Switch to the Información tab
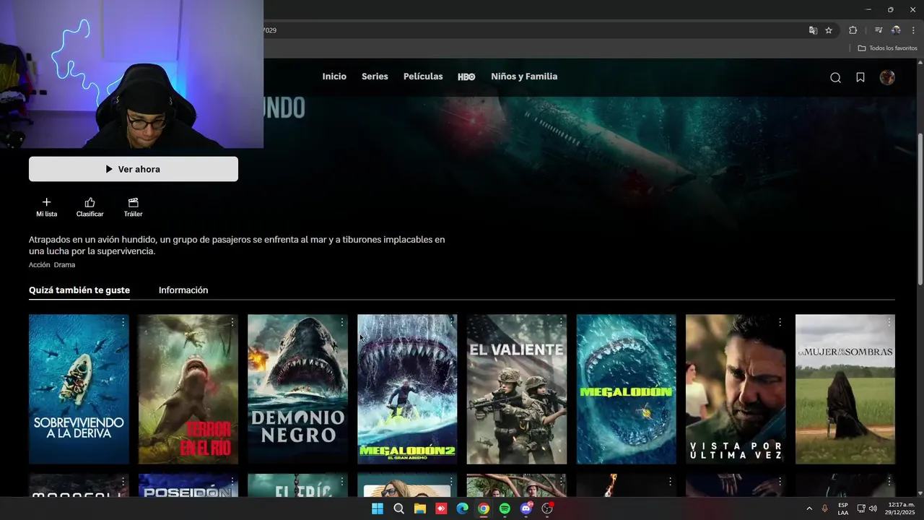 pos(183,290)
